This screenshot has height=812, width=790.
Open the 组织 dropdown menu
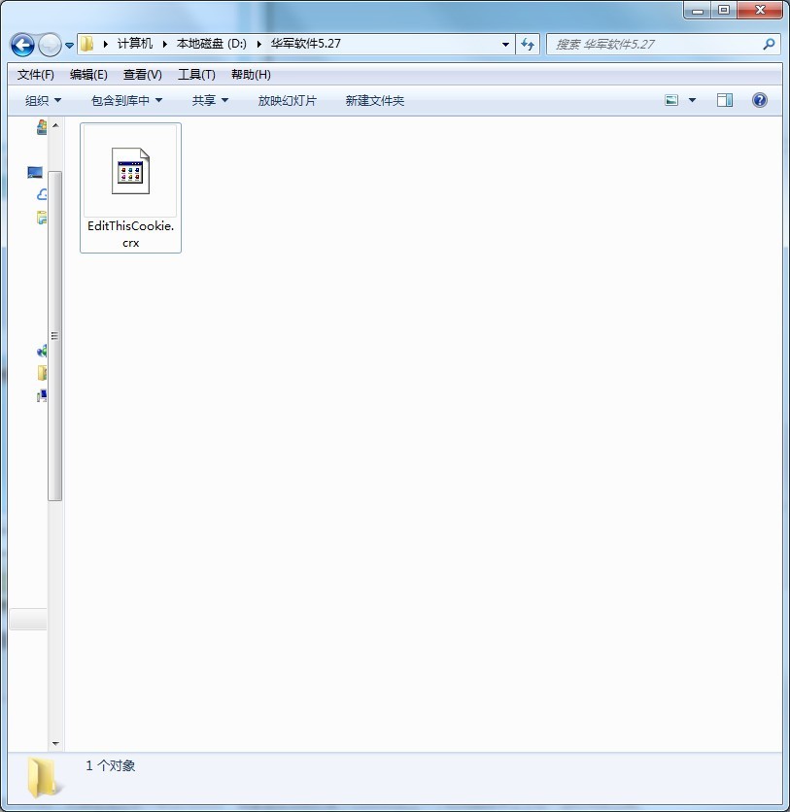[x=43, y=100]
